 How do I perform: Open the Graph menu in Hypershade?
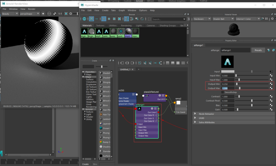(x=122, y=10)
